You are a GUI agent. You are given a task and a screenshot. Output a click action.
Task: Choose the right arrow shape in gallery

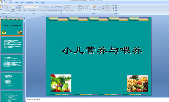click(87, 8)
